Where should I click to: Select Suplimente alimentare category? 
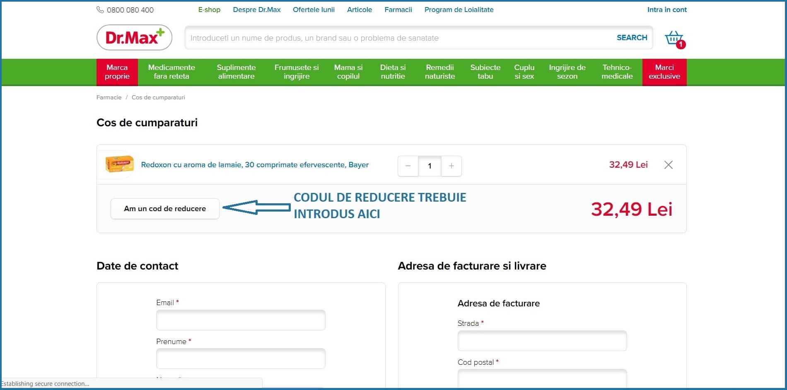236,72
